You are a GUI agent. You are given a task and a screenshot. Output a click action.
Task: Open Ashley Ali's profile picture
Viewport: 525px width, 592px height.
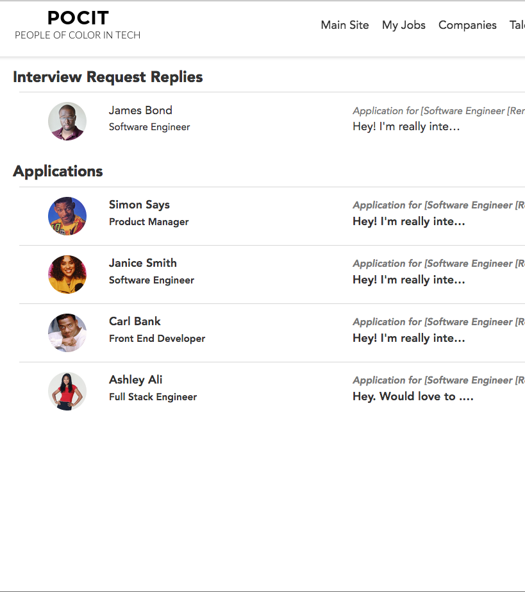(67, 391)
